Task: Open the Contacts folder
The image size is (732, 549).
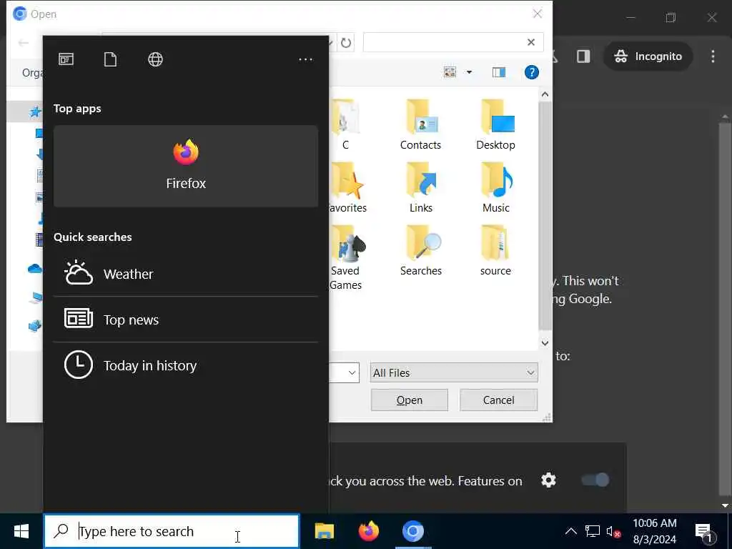Action: [420, 124]
